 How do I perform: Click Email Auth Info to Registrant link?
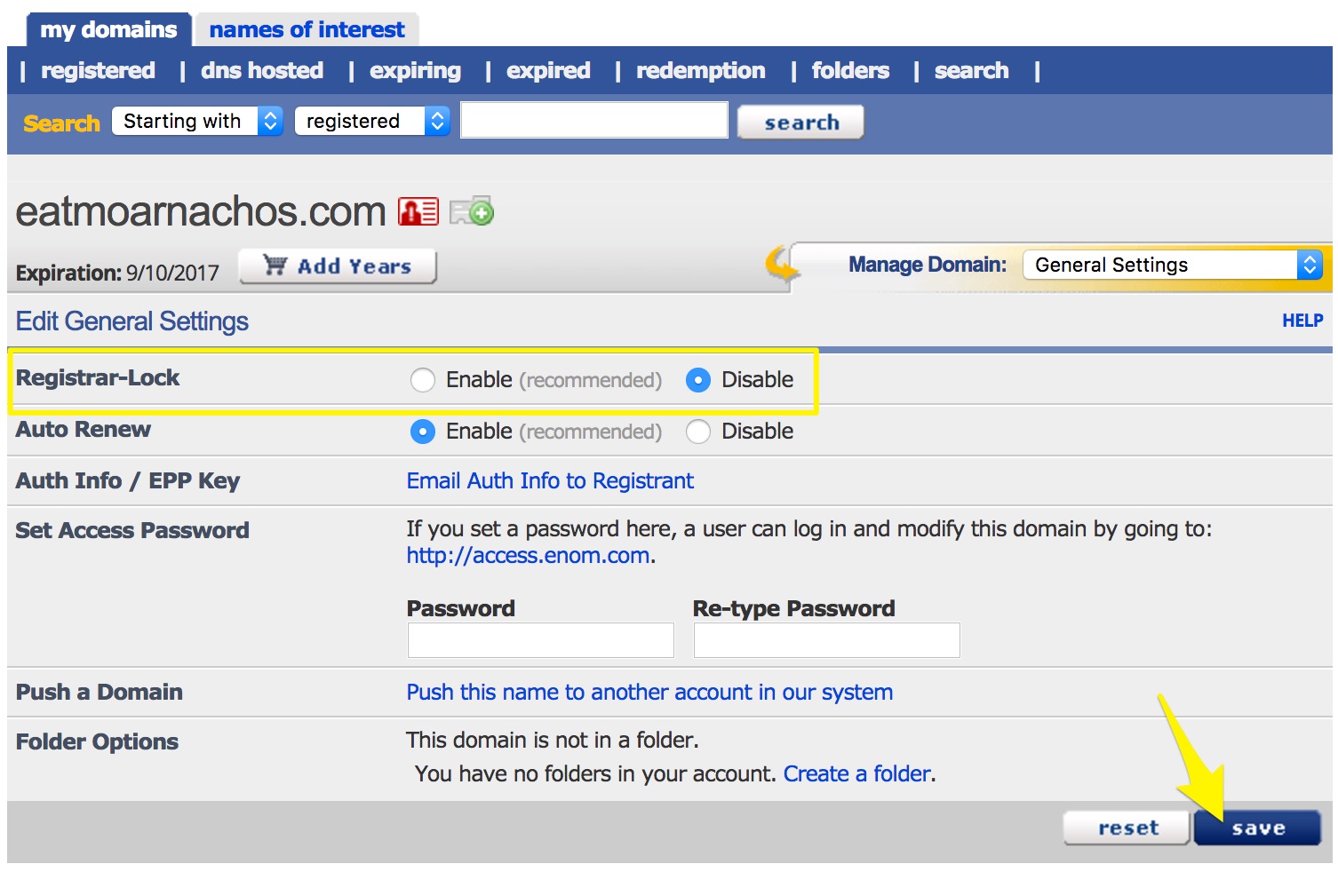550,480
